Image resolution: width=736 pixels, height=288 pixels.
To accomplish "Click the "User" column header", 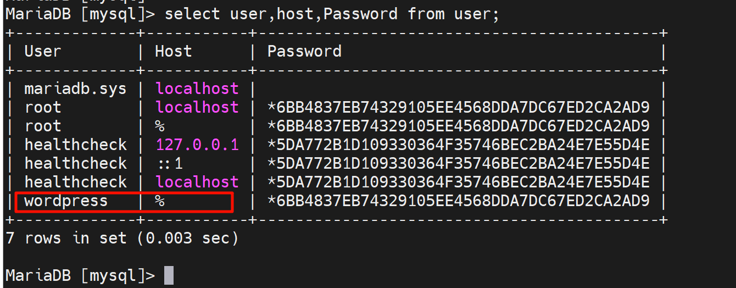I will coord(42,52).
